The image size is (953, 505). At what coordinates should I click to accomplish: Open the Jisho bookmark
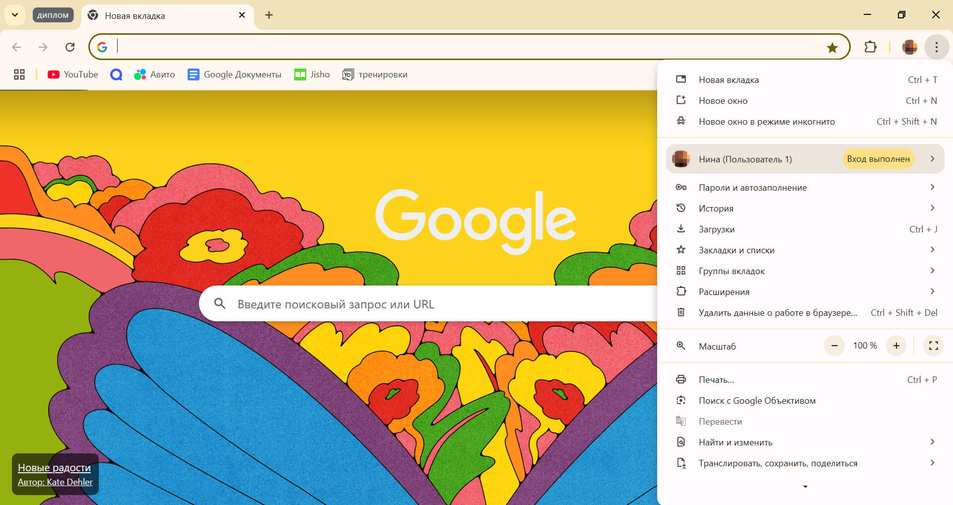[x=312, y=74]
